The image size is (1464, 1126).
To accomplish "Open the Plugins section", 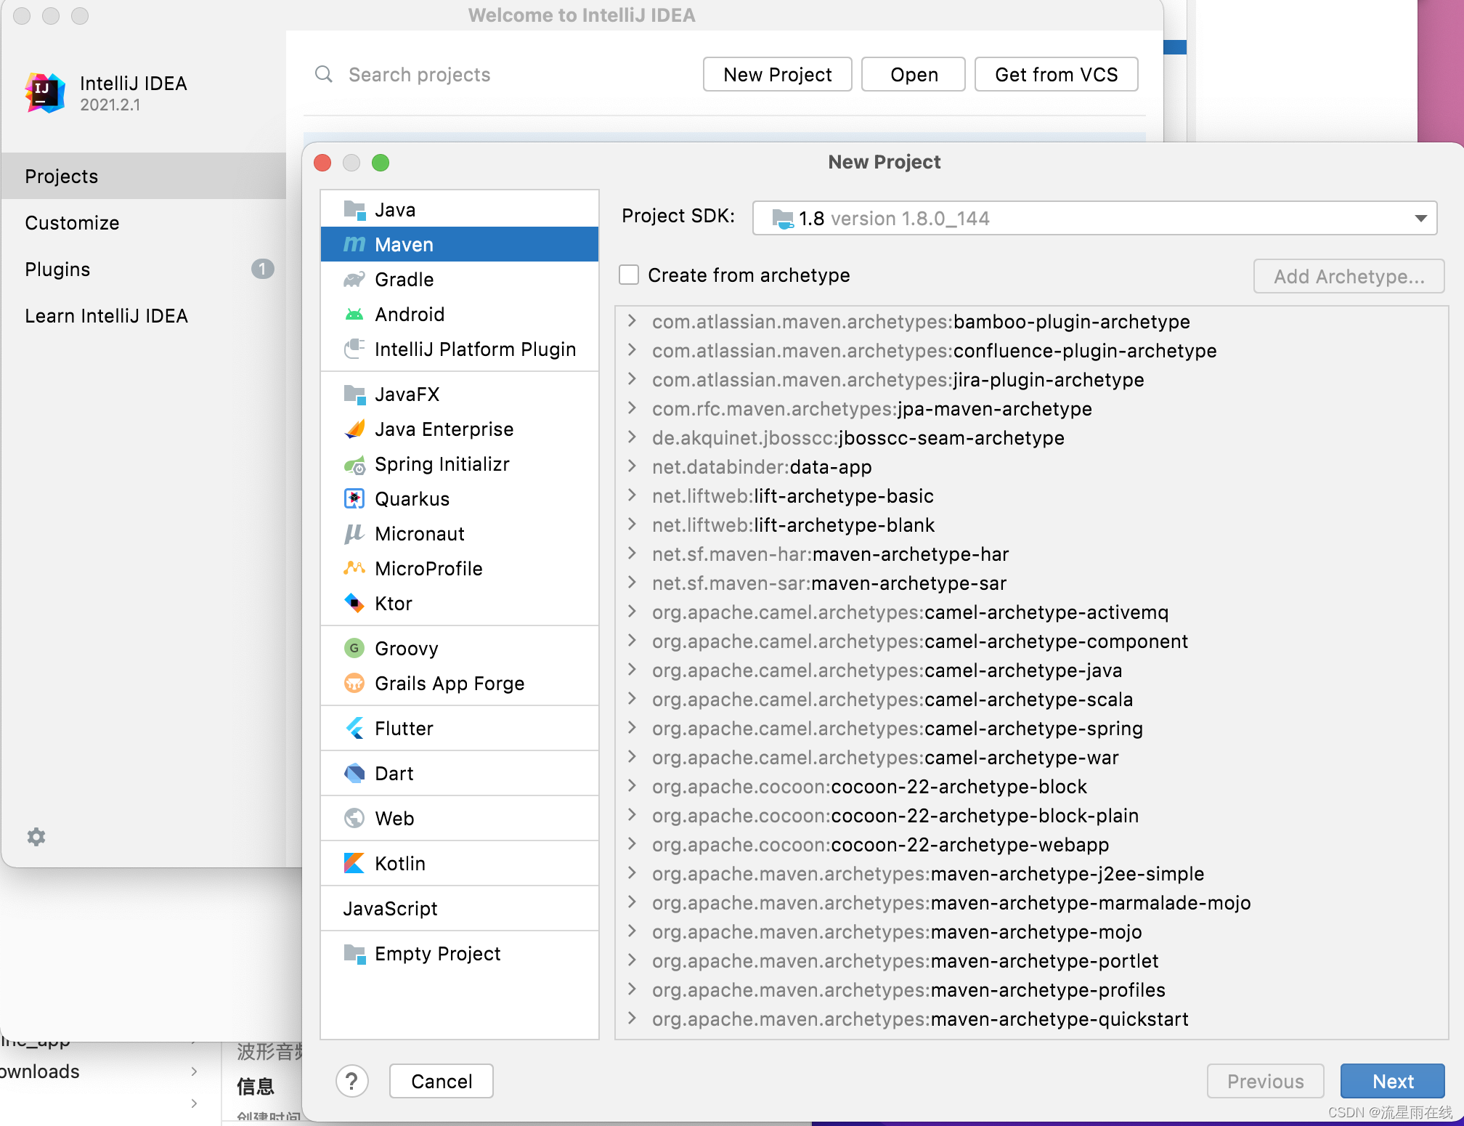I will 144,270.
